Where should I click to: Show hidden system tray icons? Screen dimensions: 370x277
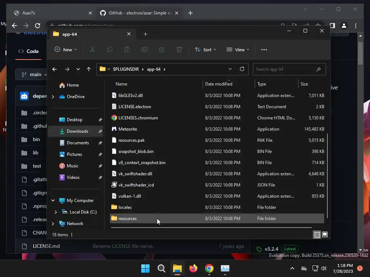point(292,268)
